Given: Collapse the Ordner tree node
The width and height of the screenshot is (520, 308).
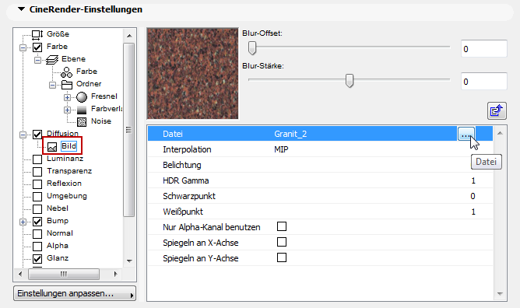Looking at the screenshot, I should 52,85.
